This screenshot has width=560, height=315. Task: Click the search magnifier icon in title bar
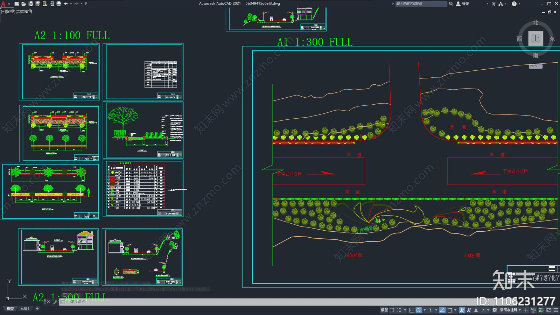(451, 4)
